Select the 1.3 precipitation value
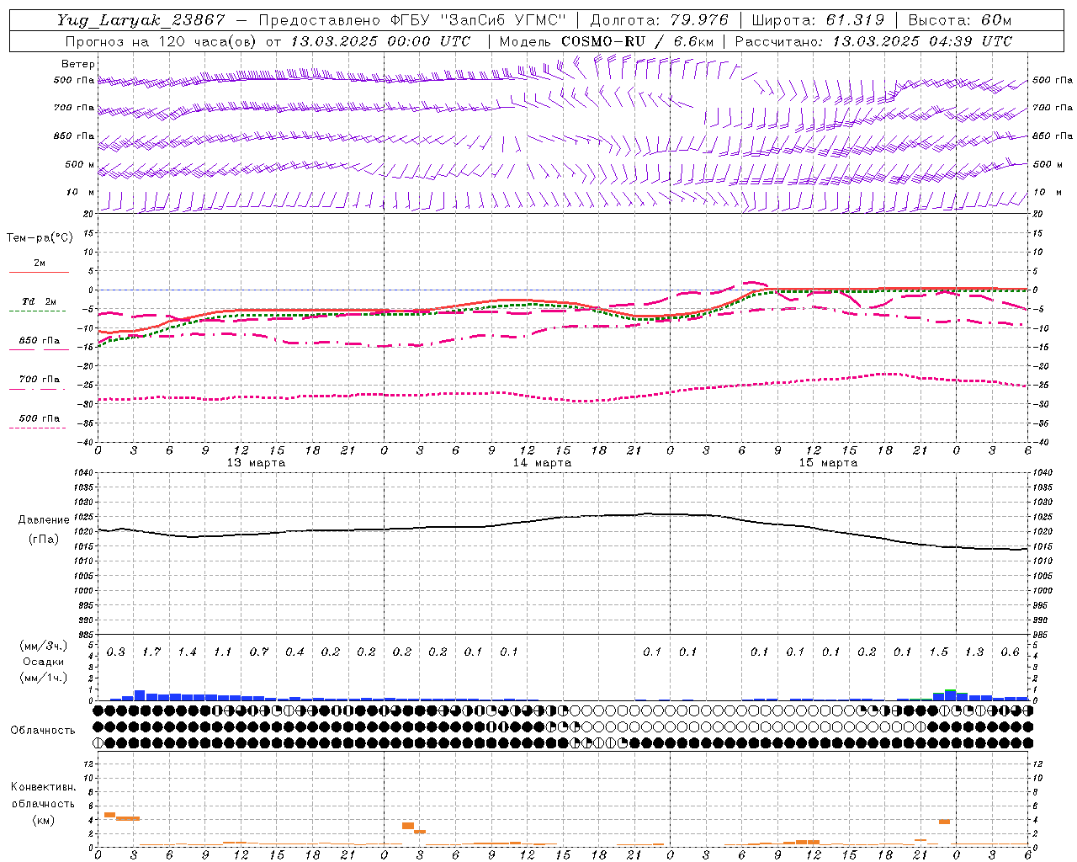Image resolution: width=1077 pixels, height=862 pixels. 974,652
